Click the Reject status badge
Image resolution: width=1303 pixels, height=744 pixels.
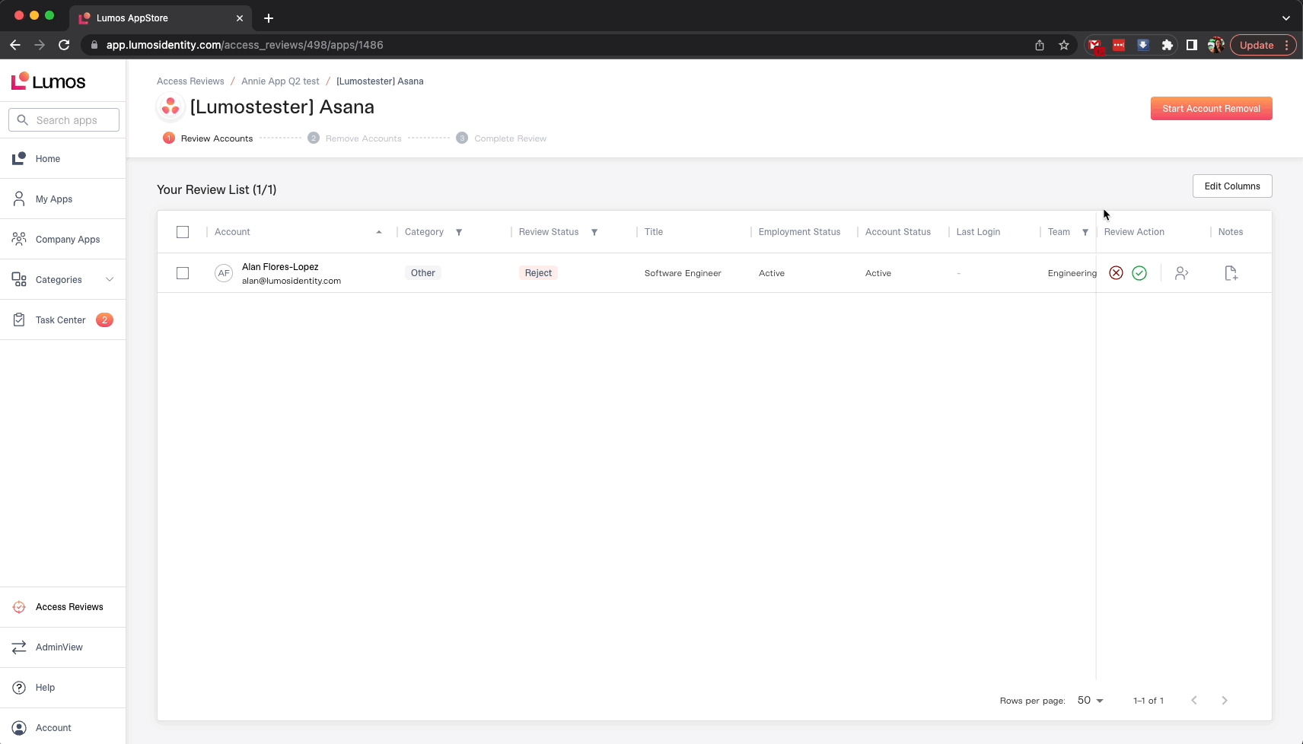[538, 273]
